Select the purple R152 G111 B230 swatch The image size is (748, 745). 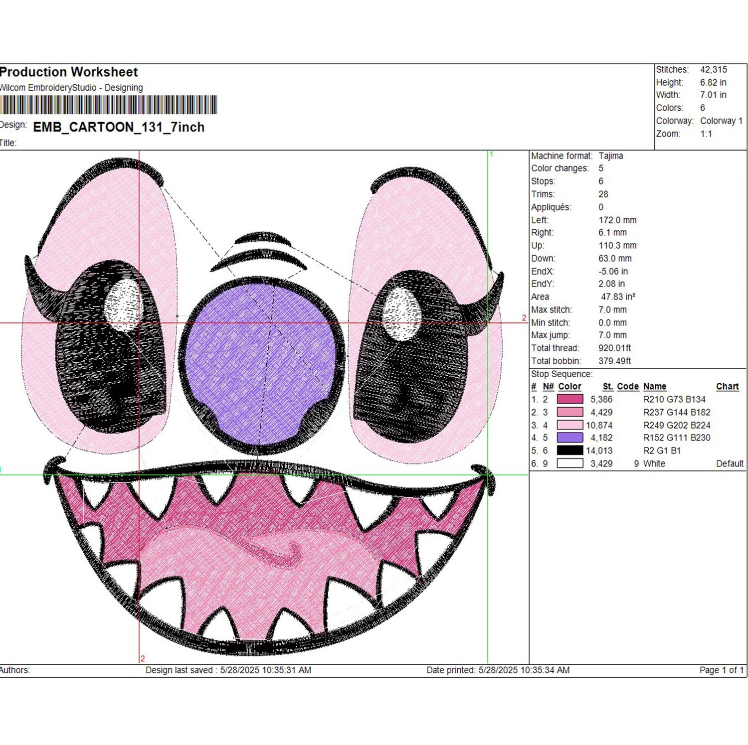(x=570, y=438)
